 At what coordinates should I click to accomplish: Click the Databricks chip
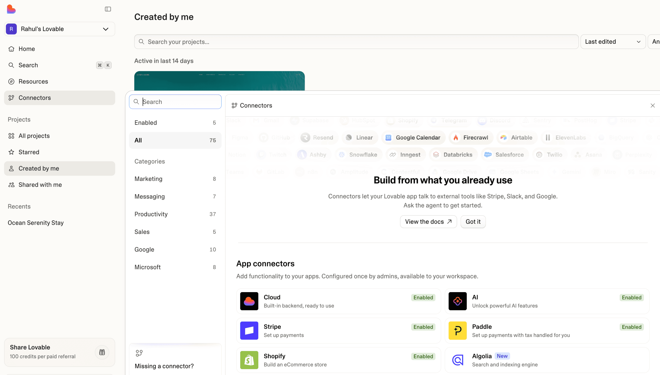pyautogui.click(x=453, y=155)
